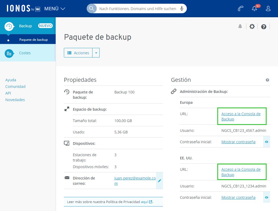Click the Espacio de backup label
The width and height of the screenshot is (278, 211).
(90, 109)
